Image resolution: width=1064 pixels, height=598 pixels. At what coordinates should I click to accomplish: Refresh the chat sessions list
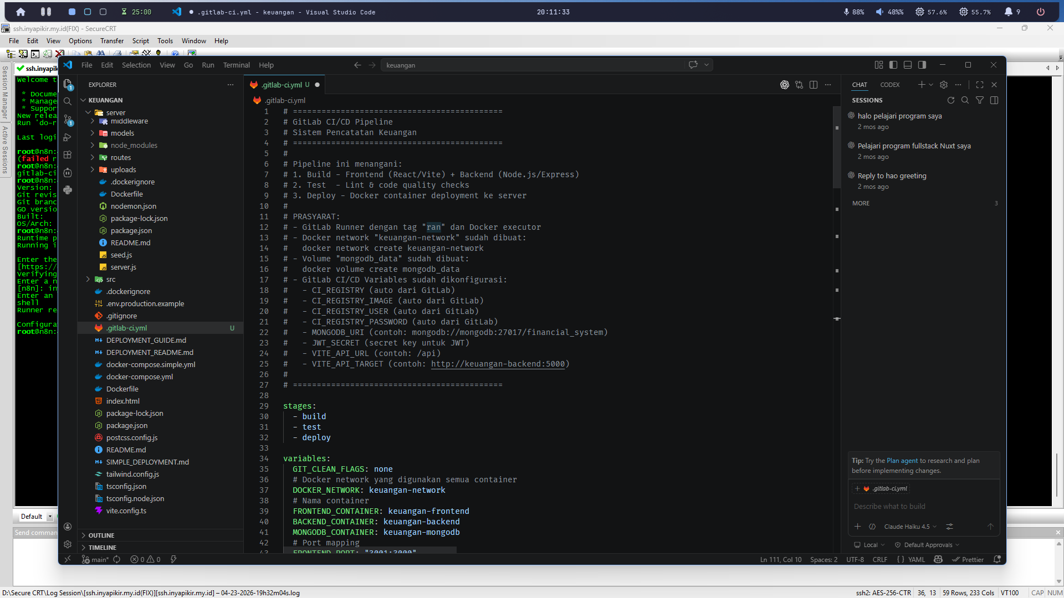click(x=951, y=100)
